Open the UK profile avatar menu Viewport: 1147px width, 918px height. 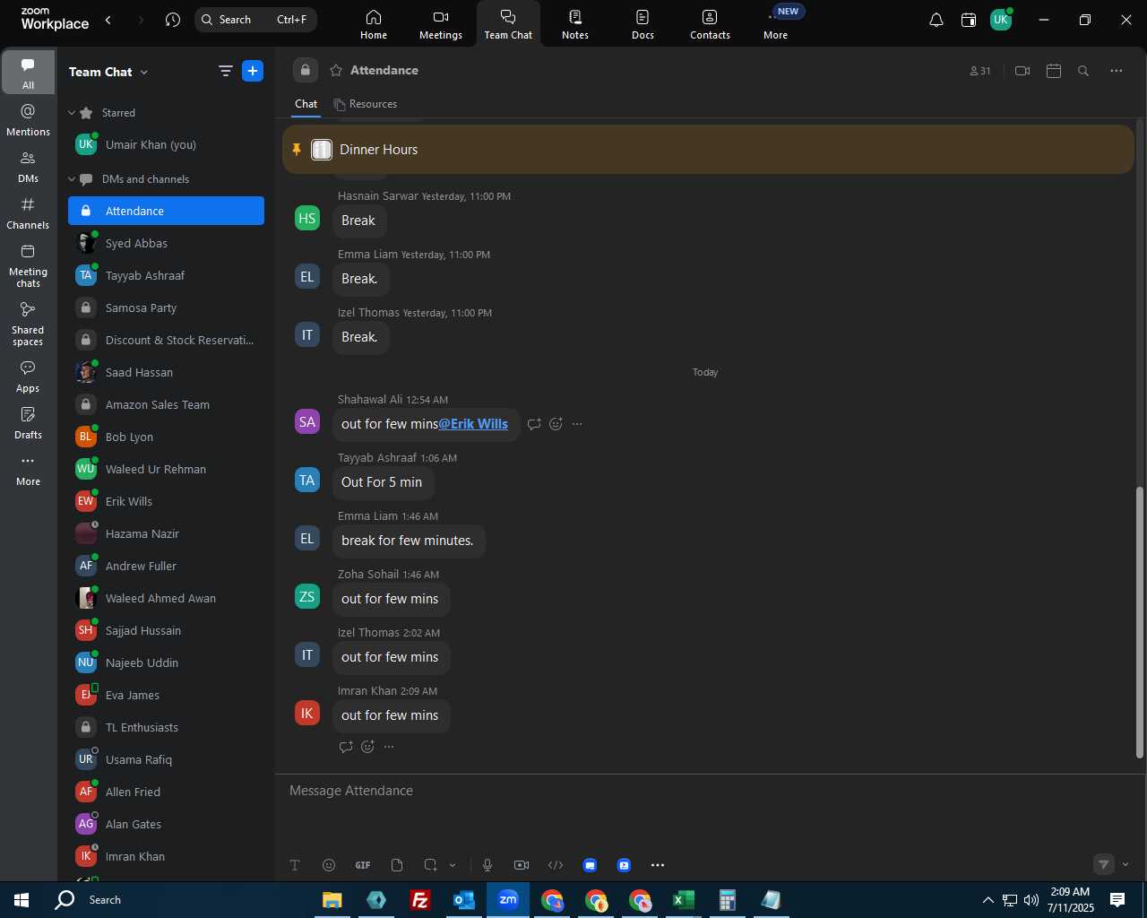pyautogui.click(x=1001, y=20)
